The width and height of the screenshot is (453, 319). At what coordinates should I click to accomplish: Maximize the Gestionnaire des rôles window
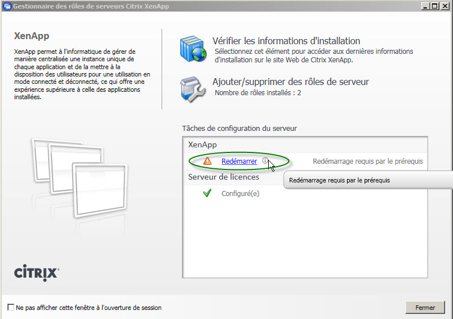click(434, 6)
